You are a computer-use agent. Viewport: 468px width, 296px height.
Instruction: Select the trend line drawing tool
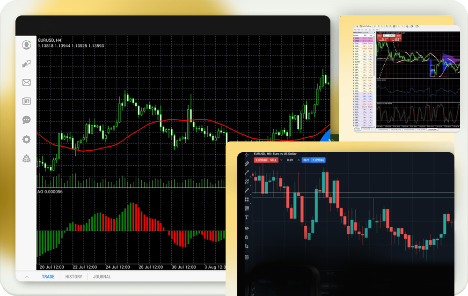tap(247, 172)
